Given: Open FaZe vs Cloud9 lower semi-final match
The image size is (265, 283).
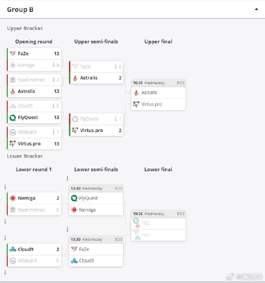Looking at the screenshot, I should pyautogui.click(x=96, y=251).
